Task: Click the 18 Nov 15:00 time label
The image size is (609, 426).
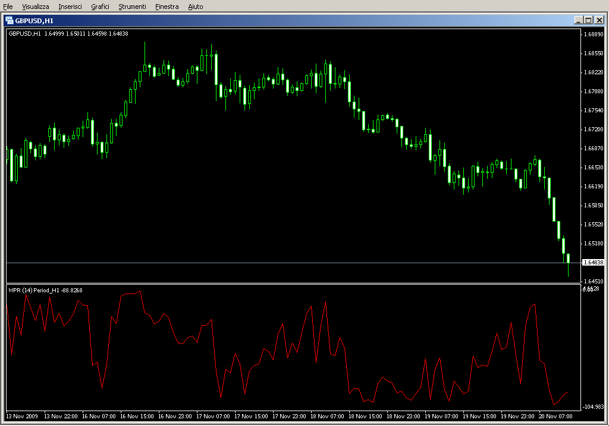Action: 365,416
